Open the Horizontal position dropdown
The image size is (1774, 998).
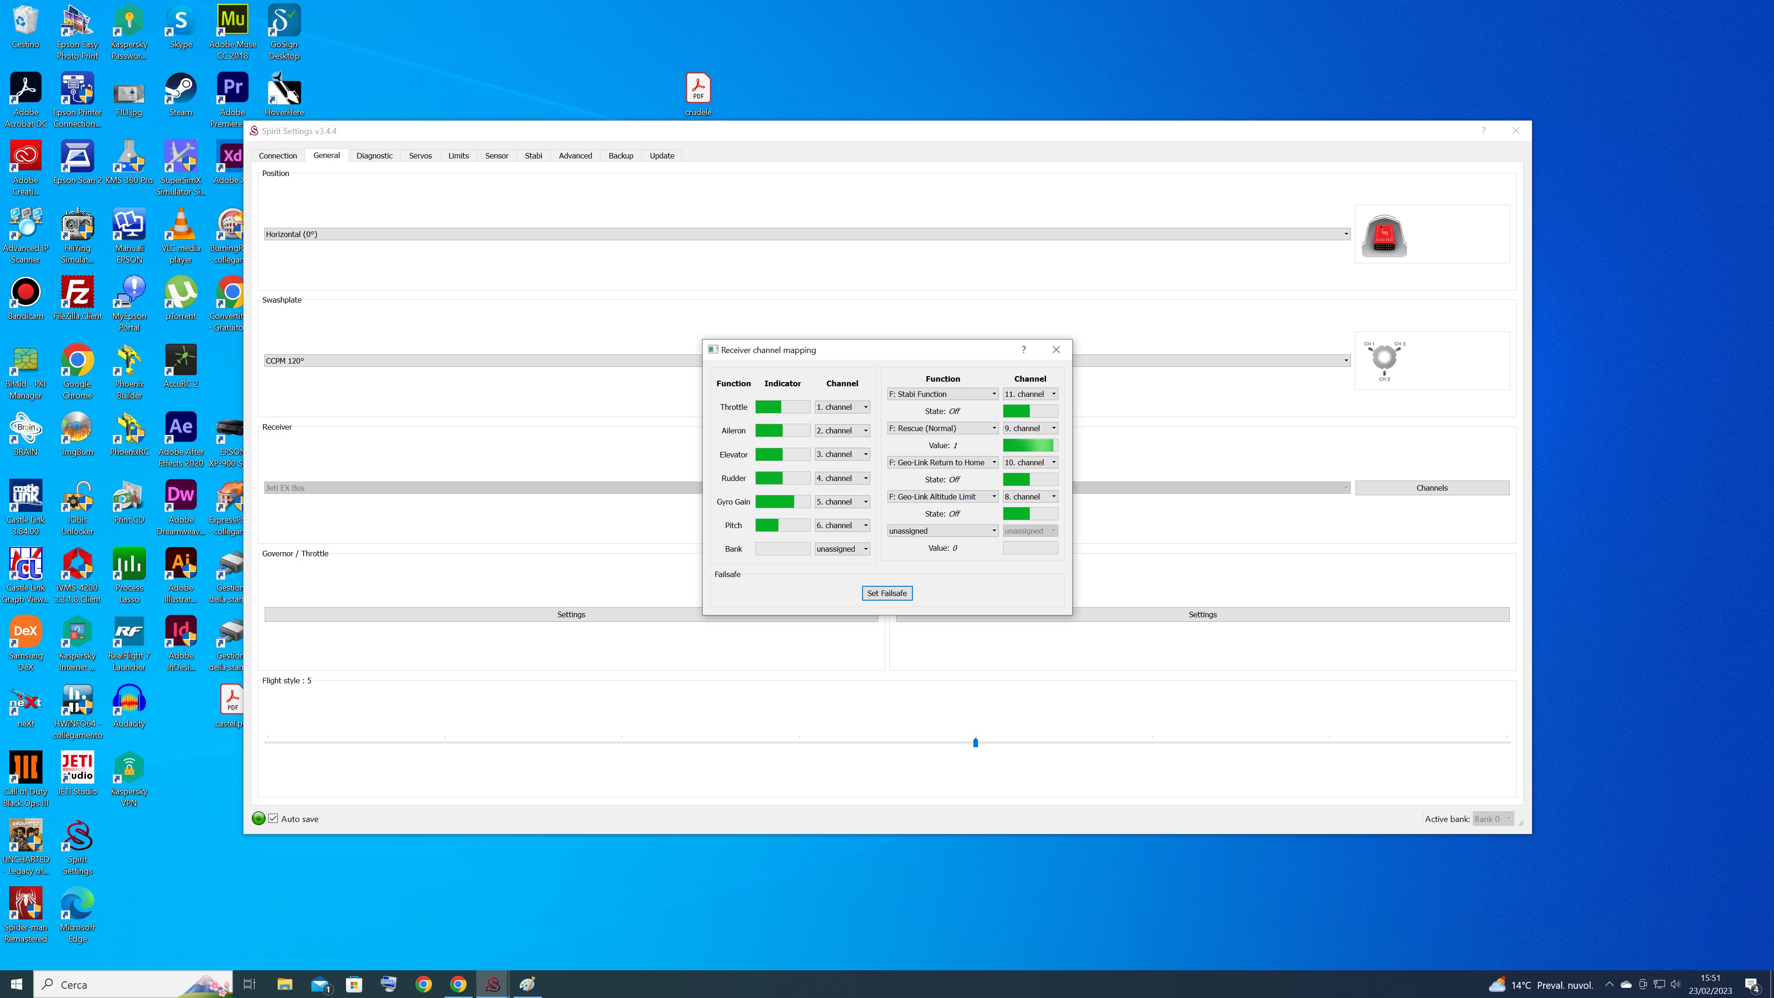tap(806, 234)
